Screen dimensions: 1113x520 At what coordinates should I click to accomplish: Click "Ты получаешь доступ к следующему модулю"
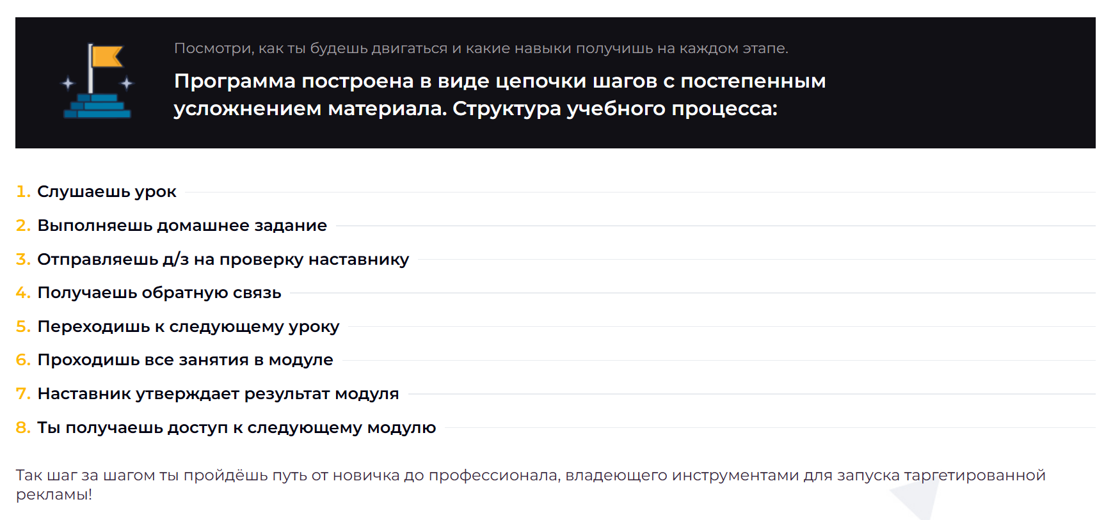[237, 428]
